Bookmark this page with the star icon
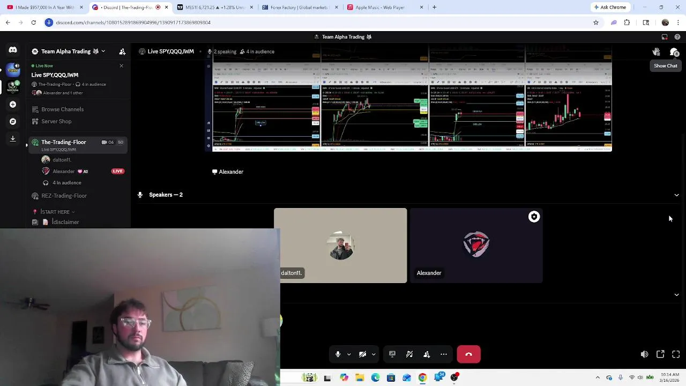 click(595, 23)
